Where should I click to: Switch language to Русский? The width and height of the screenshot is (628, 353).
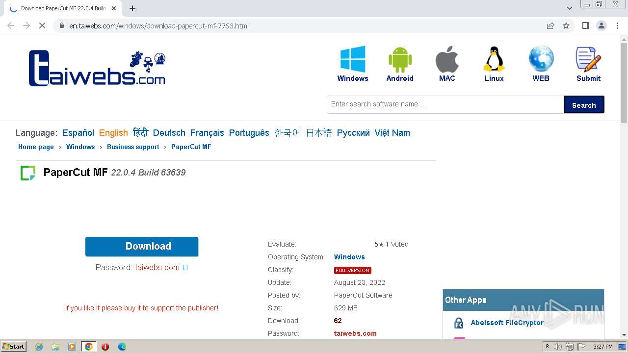(353, 133)
